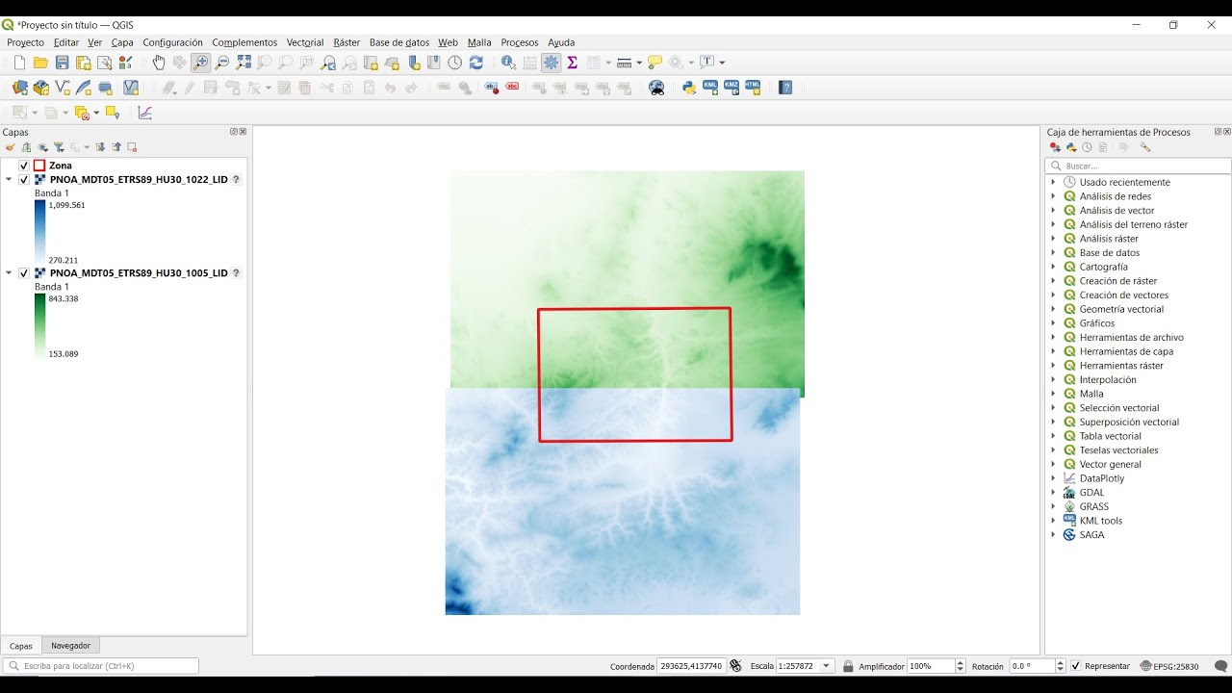Expand the Herramientas ráster group
The height and width of the screenshot is (693, 1232).
pos(1053,366)
